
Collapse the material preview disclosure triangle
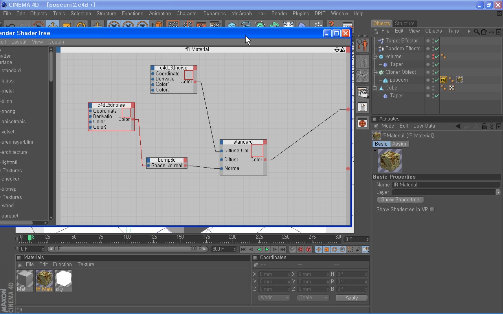click(375, 151)
